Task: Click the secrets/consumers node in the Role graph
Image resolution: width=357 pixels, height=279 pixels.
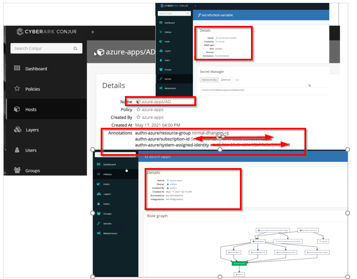Action: click(x=308, y=230)
